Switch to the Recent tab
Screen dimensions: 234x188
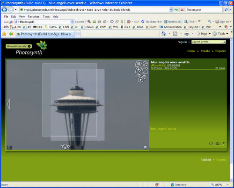click(x=221, y=159)
